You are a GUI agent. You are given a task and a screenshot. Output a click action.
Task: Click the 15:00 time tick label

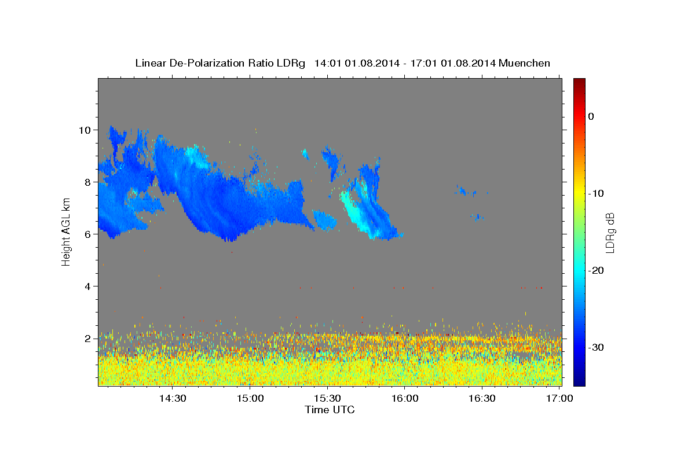(x=250, y=398)
